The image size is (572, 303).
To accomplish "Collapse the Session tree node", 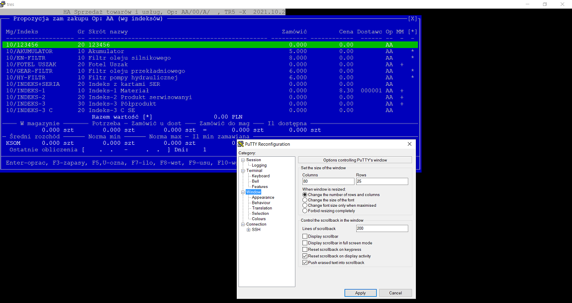I will pyautogui.click(x=243, y=160).
